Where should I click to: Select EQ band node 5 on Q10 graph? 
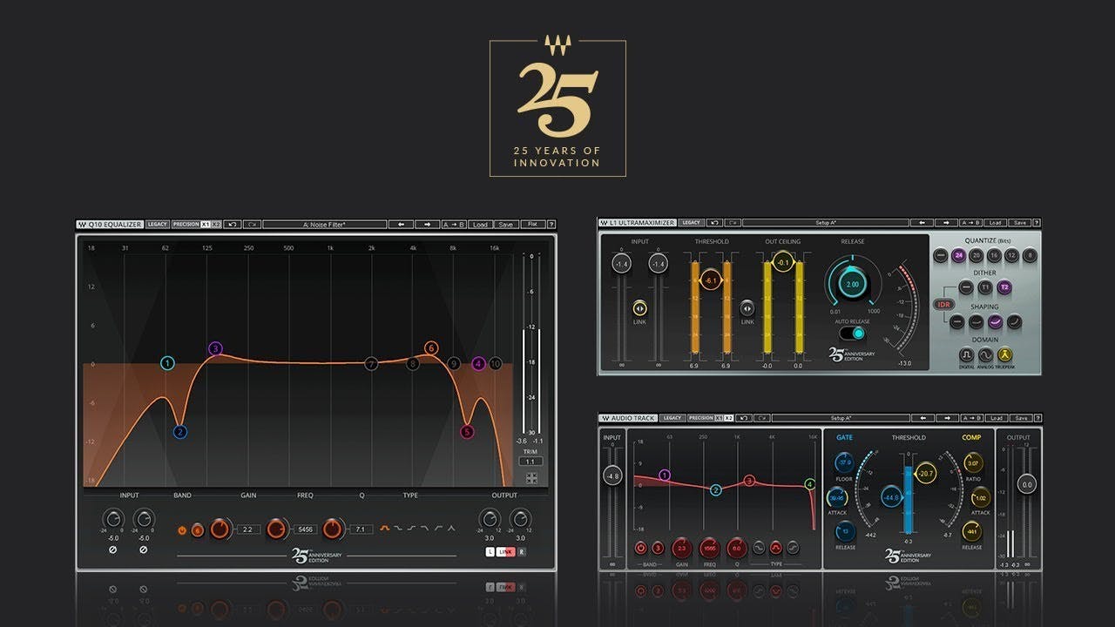pyautogui.click(x=467, y=432)
